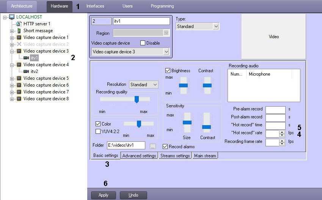The width and height of the screenshot is (322, 200).
Task: Click the camera number field
Action: click(101, 21)
